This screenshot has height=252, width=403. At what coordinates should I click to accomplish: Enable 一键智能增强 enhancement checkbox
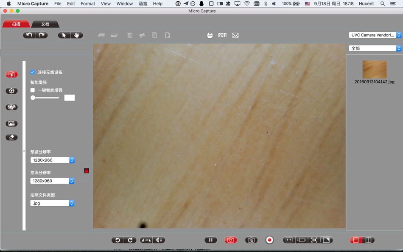click(x=33, y=90)
